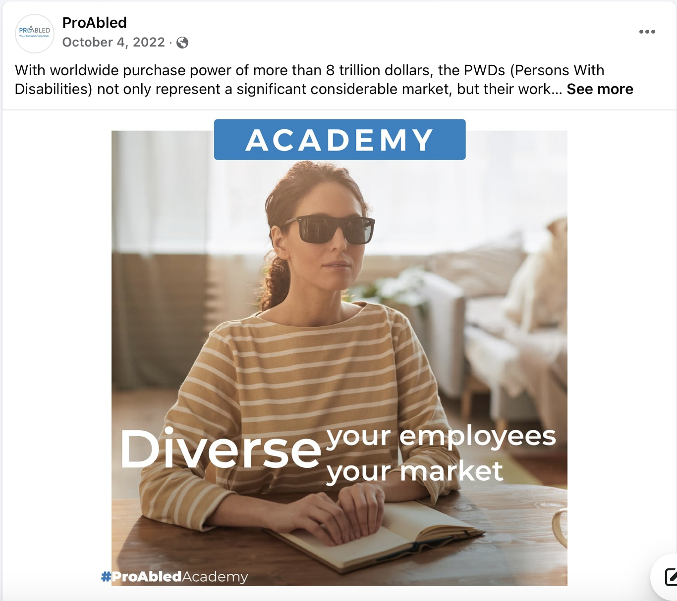
Task: Click the blue ACADEMY banner
Action: click(x=339, y=140)
